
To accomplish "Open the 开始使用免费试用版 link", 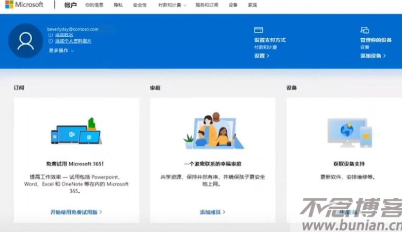I will click(x=76, y=212).
